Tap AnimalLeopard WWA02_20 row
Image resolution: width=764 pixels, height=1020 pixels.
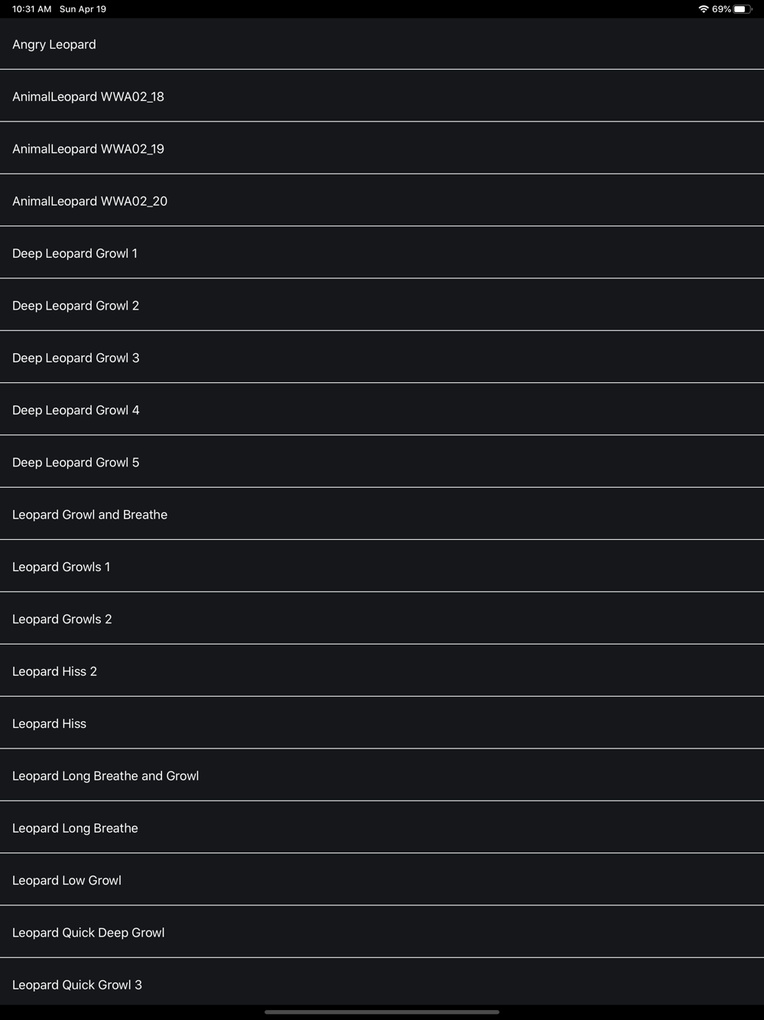[x=382, y=200]
